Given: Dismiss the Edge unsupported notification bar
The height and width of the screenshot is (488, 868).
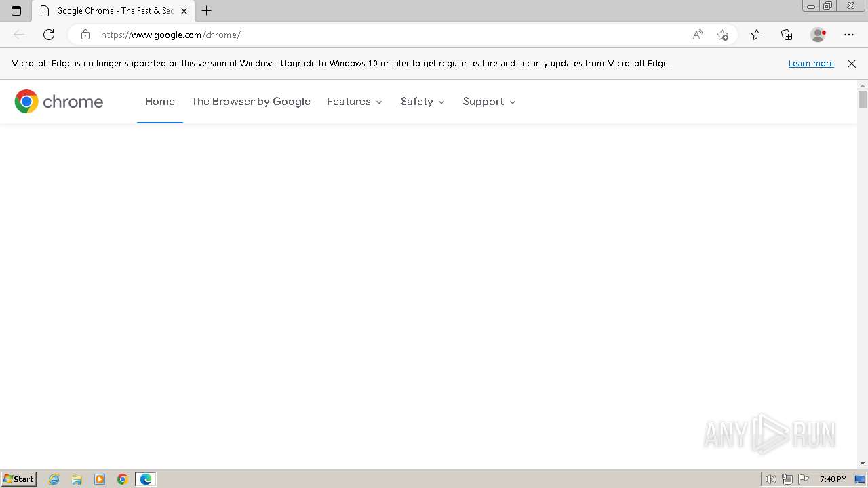Looking at the screenshot, I should (852, 64).
